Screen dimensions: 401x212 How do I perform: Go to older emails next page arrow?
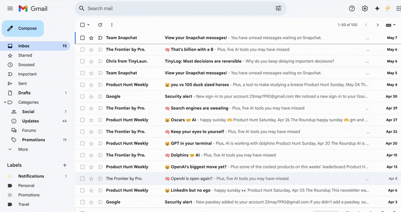[x=378, y=25]
